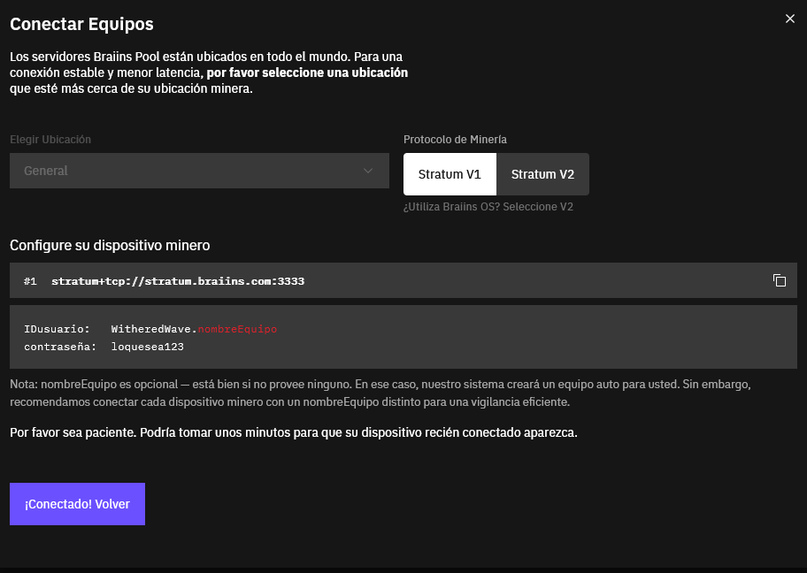This screenshot has height=573, width=807.
Task: Click the stratum+tcp server address text
Action: coord(178,281)
